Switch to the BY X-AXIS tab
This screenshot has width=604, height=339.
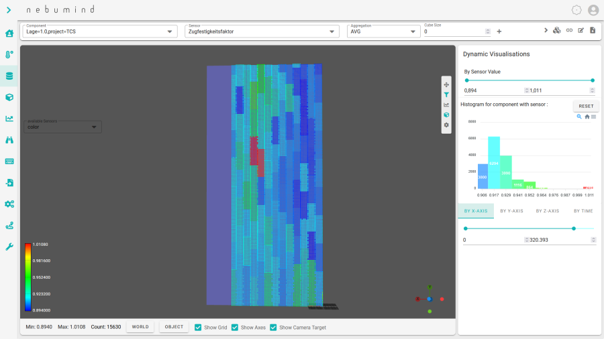476,211
